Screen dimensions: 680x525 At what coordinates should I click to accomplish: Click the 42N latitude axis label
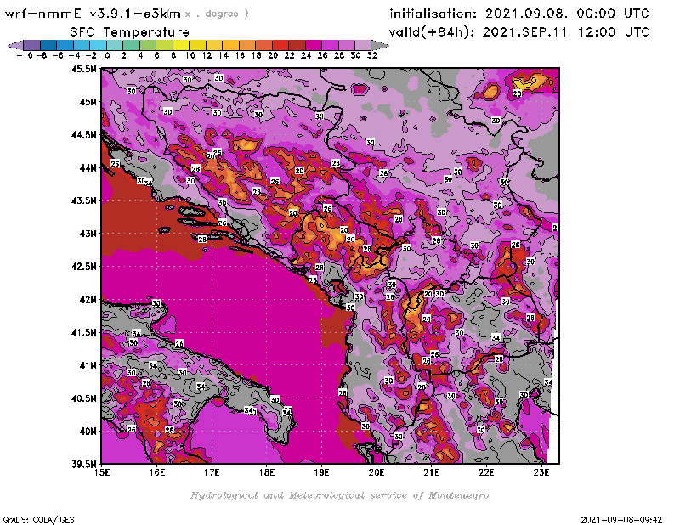(85, 299)
